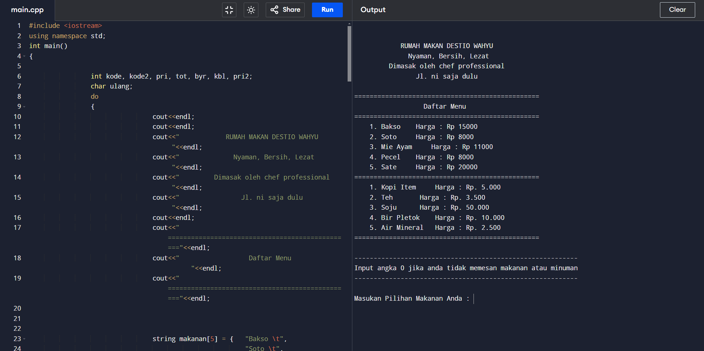The height and width of the screenshot is (351, 704).
Task: Click the Share button
Action: [286, 10]
